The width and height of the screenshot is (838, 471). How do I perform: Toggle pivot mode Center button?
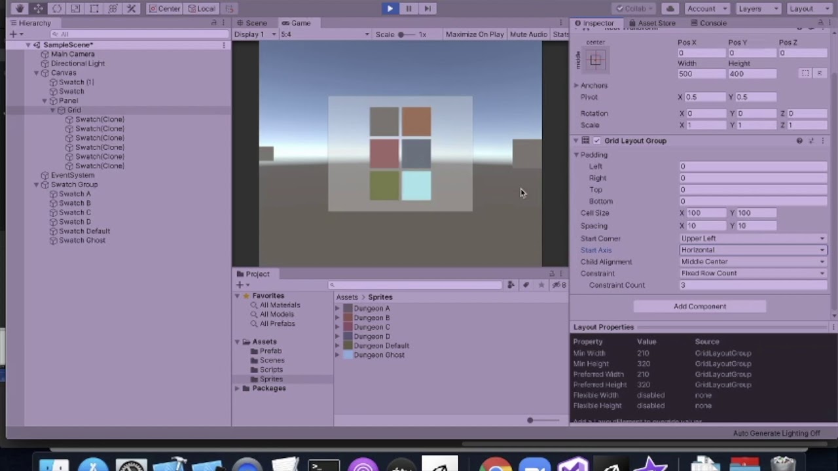164,9
